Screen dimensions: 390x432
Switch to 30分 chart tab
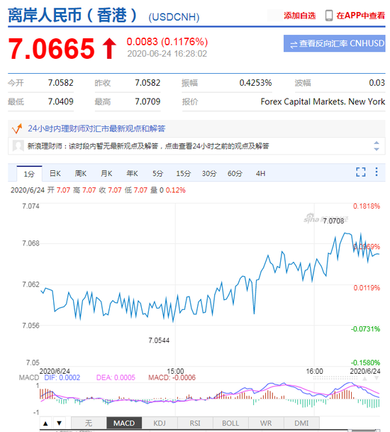click(x=209, y=174)
